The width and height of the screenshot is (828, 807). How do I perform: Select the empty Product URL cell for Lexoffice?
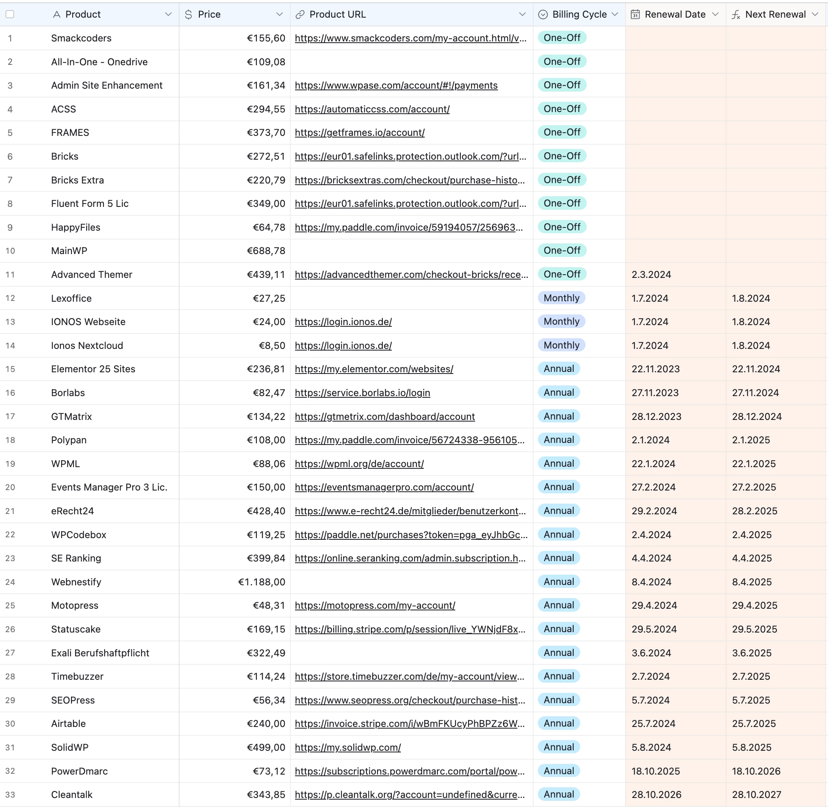[412, 298]
